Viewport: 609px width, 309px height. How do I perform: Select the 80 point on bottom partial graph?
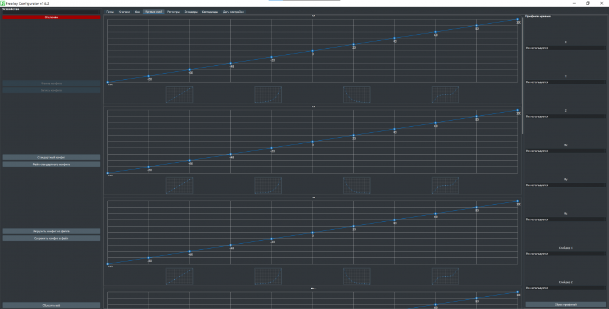[x=477, y=299]
